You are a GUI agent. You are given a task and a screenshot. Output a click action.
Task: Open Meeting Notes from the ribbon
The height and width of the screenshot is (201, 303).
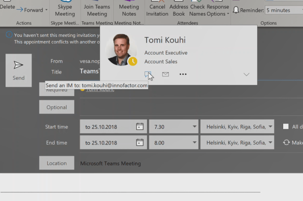(129, 10)
